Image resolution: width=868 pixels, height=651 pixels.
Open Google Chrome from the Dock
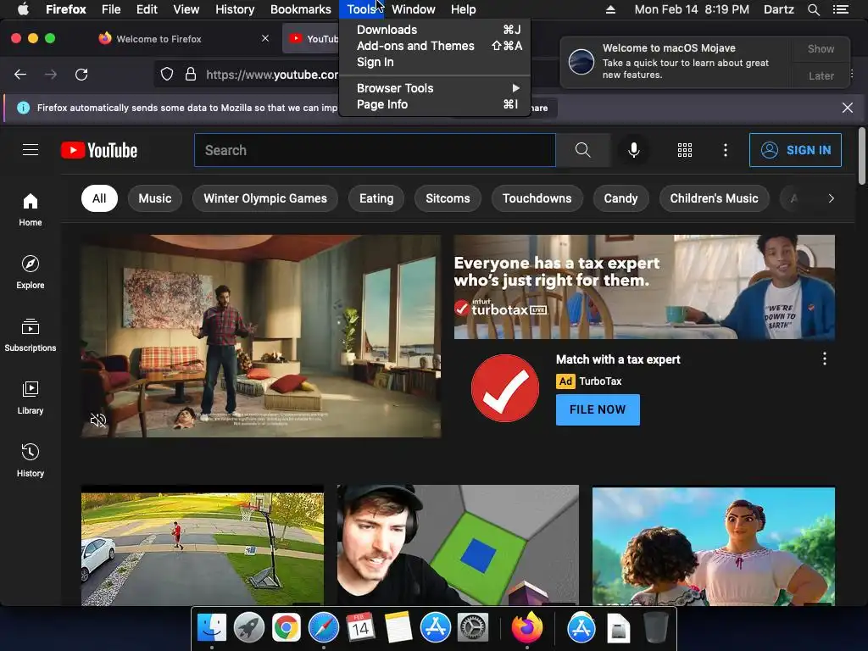287,627
